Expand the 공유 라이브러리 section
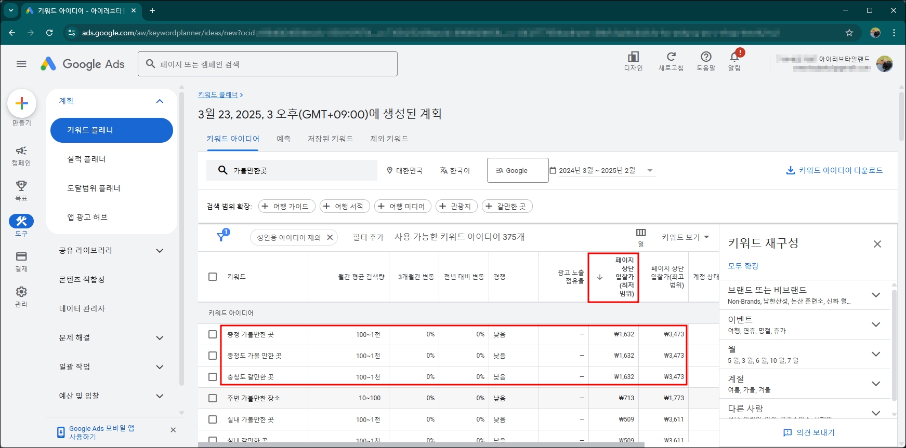Screen dimensions: 906x448 click(160, 251)
